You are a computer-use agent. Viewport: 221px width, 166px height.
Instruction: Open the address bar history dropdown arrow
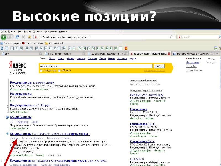[175, 37]
